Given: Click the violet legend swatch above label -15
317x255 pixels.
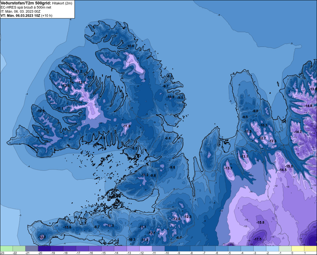Looking at the screenshot, I should click(x=108, y=249).
